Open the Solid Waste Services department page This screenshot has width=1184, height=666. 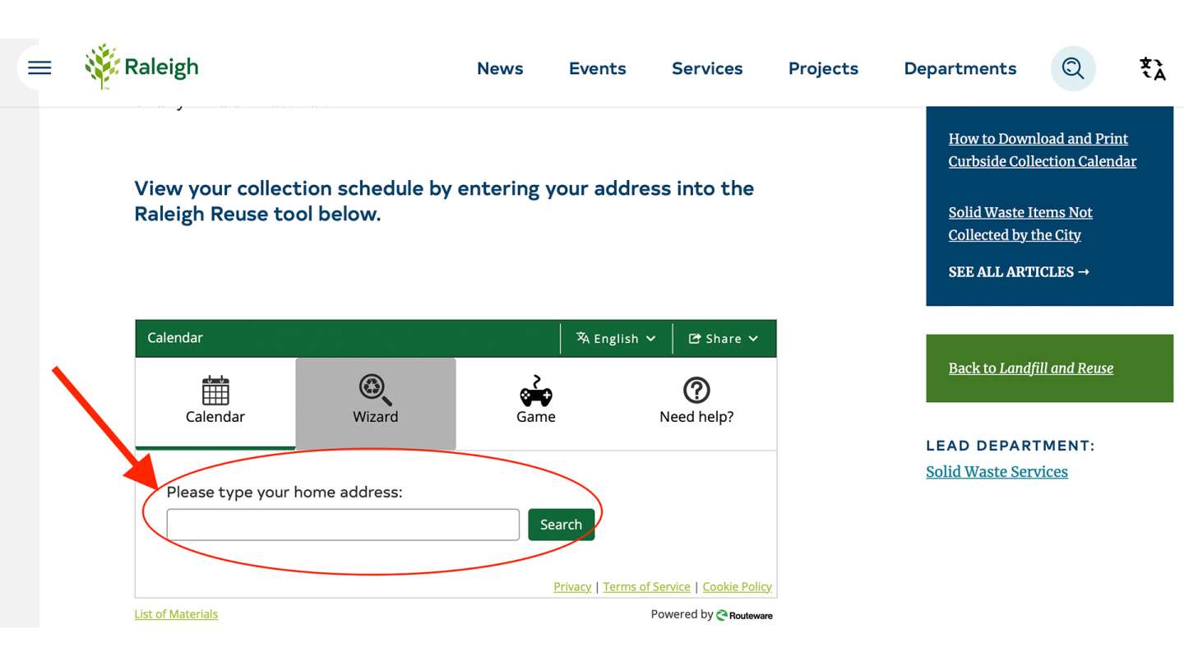coord(997,471)
